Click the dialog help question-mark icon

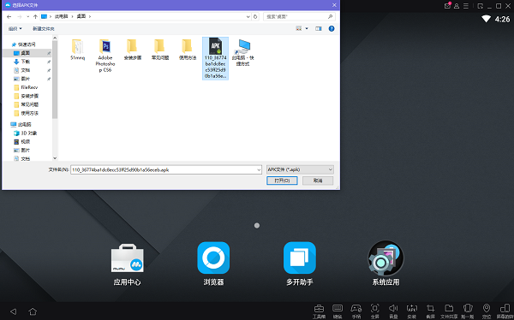point(332,28)
